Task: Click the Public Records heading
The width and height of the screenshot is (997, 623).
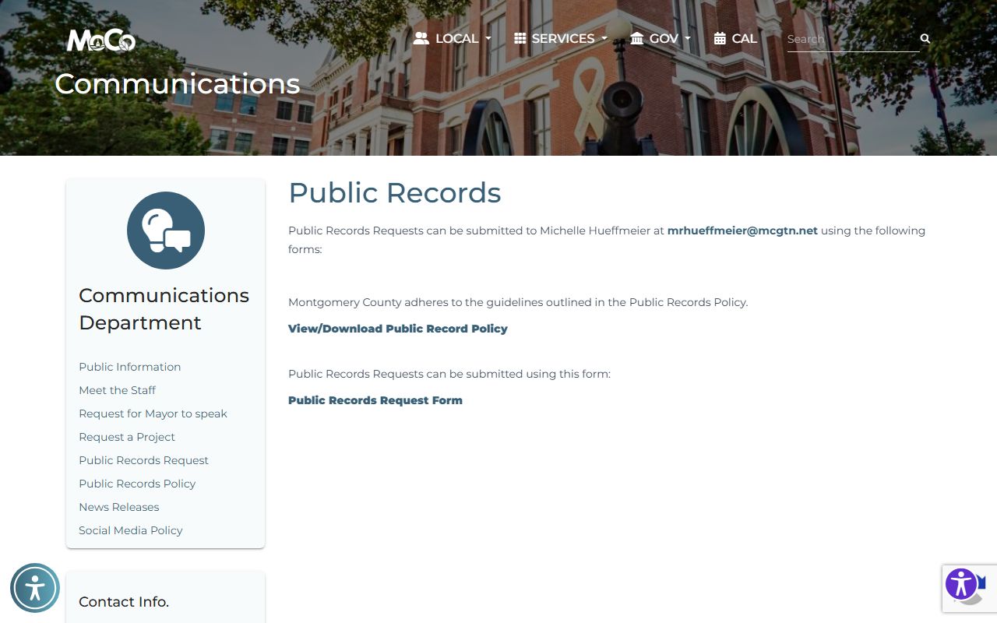Action: 395,193
